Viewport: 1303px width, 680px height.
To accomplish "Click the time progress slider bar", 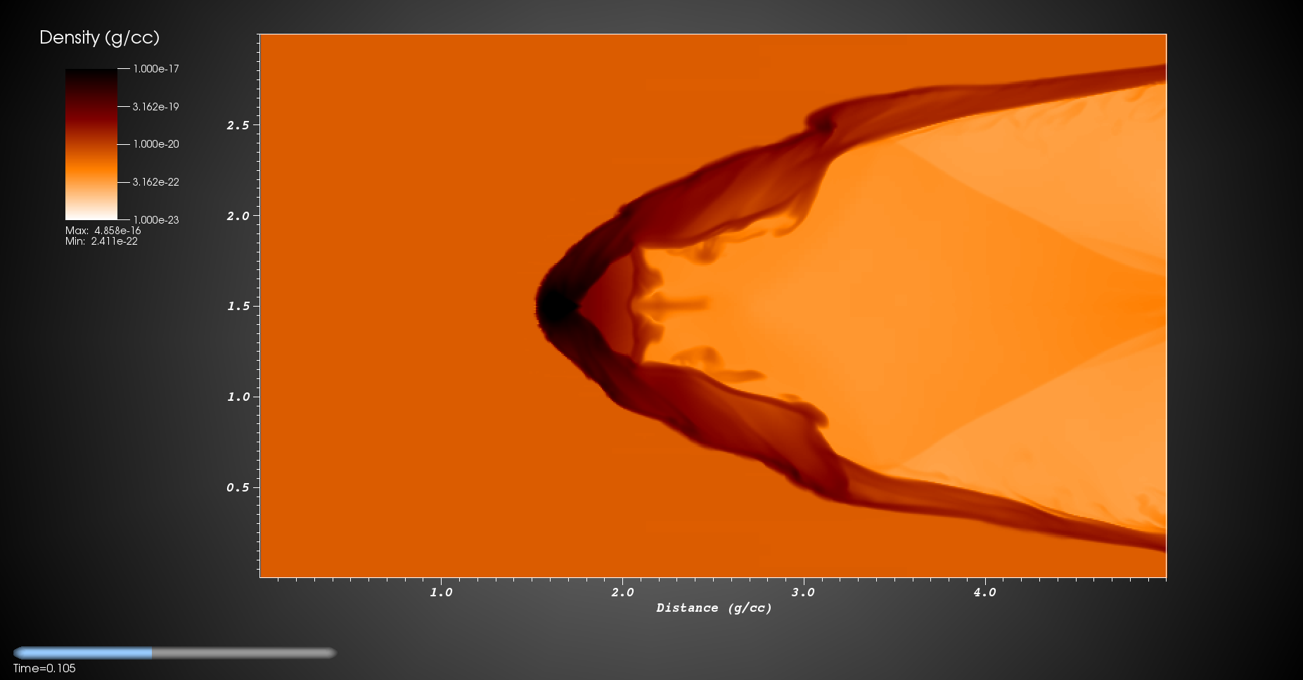I will tap(174, 653).
